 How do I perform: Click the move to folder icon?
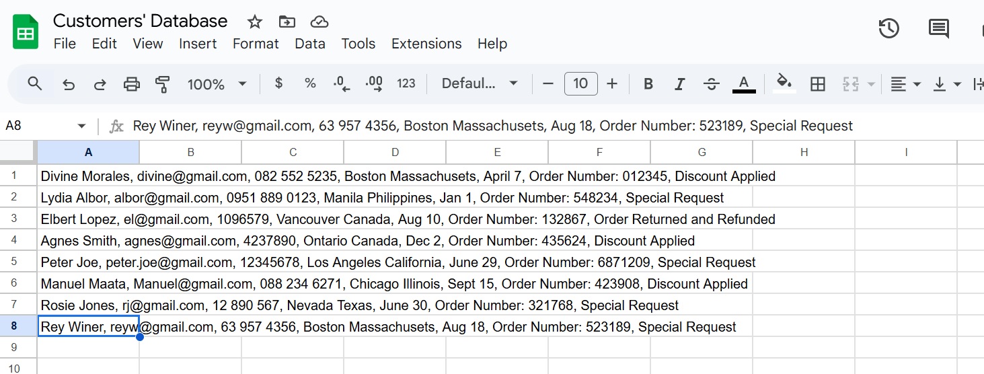pyautogui.click(x=287, y=22)
